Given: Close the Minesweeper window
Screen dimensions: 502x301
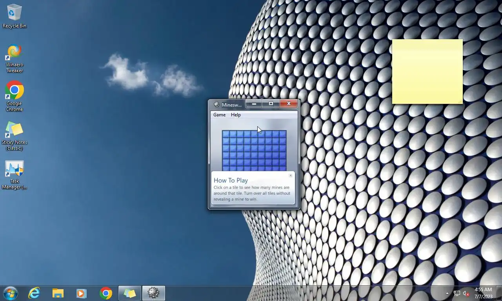Looking at the screenshot, I should (x=289, y=103).
